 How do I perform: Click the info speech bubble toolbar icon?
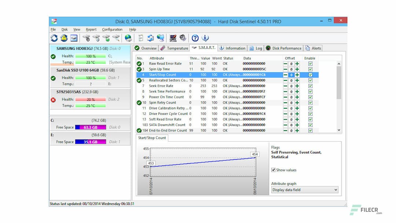pos(205,38)
